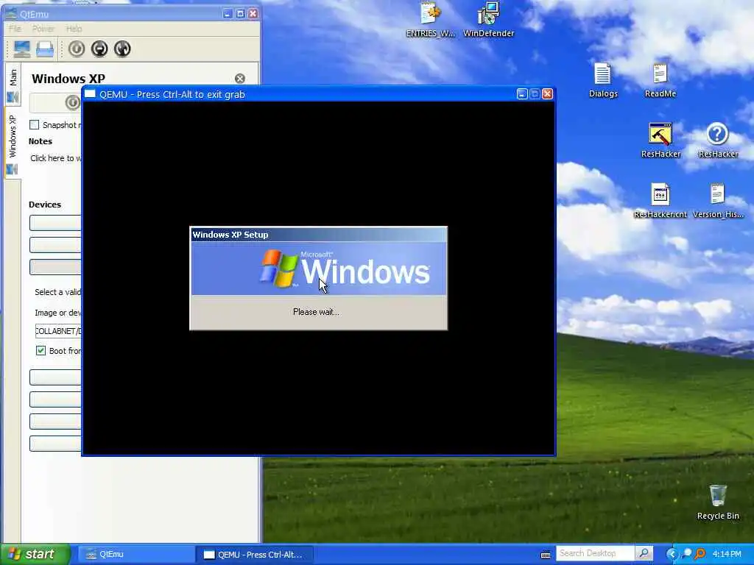Minimize the QEMU window
The height and width of the screenshot is (565, 754).
coord(522,94)
